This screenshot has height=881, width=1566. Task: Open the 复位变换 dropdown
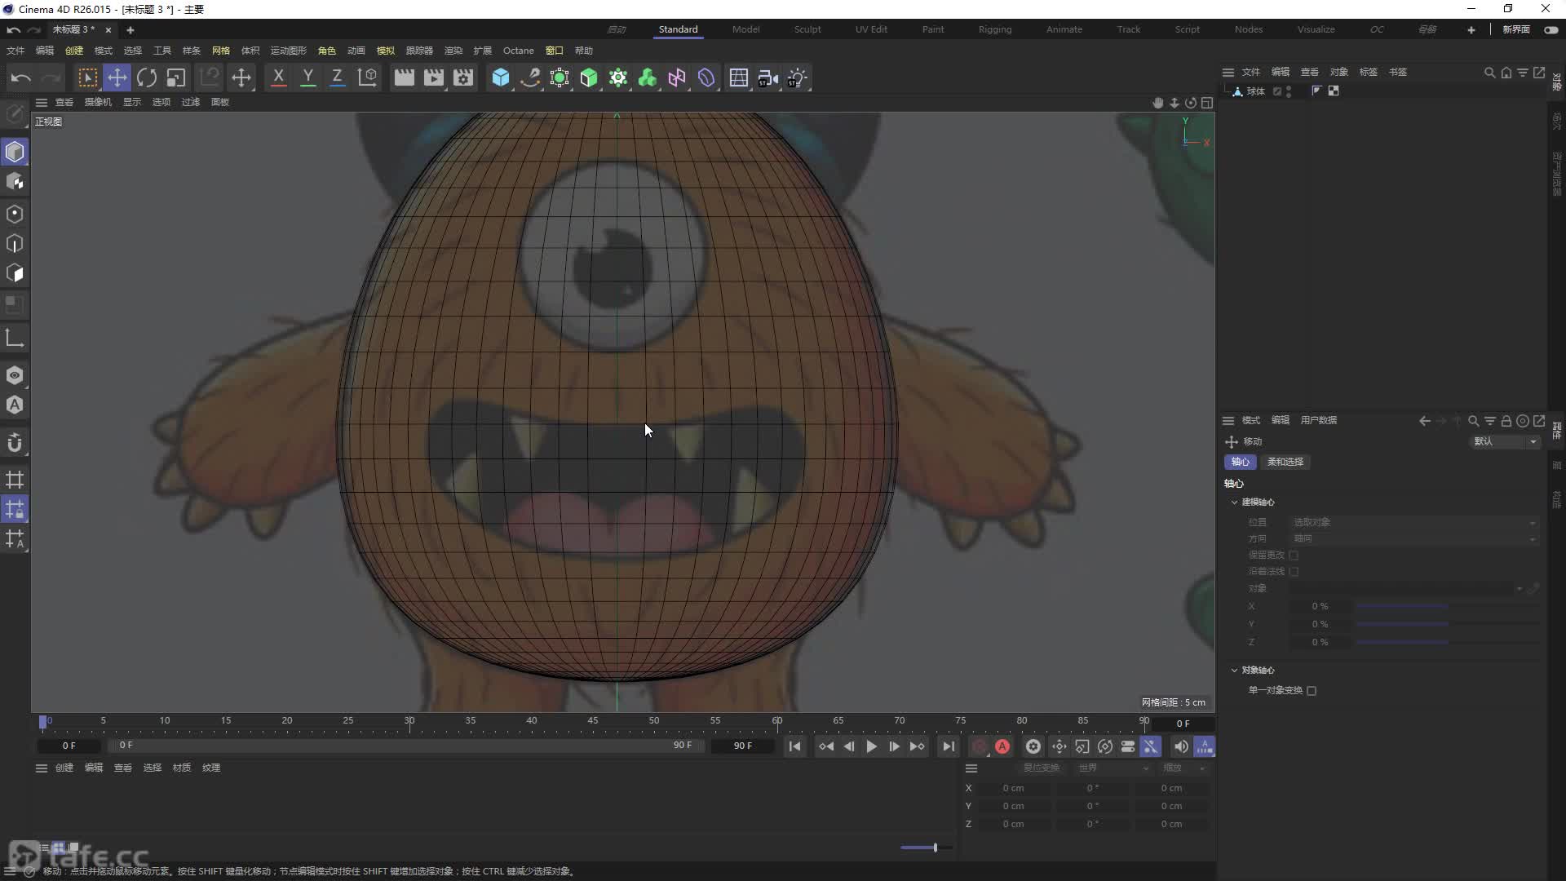1042,768
